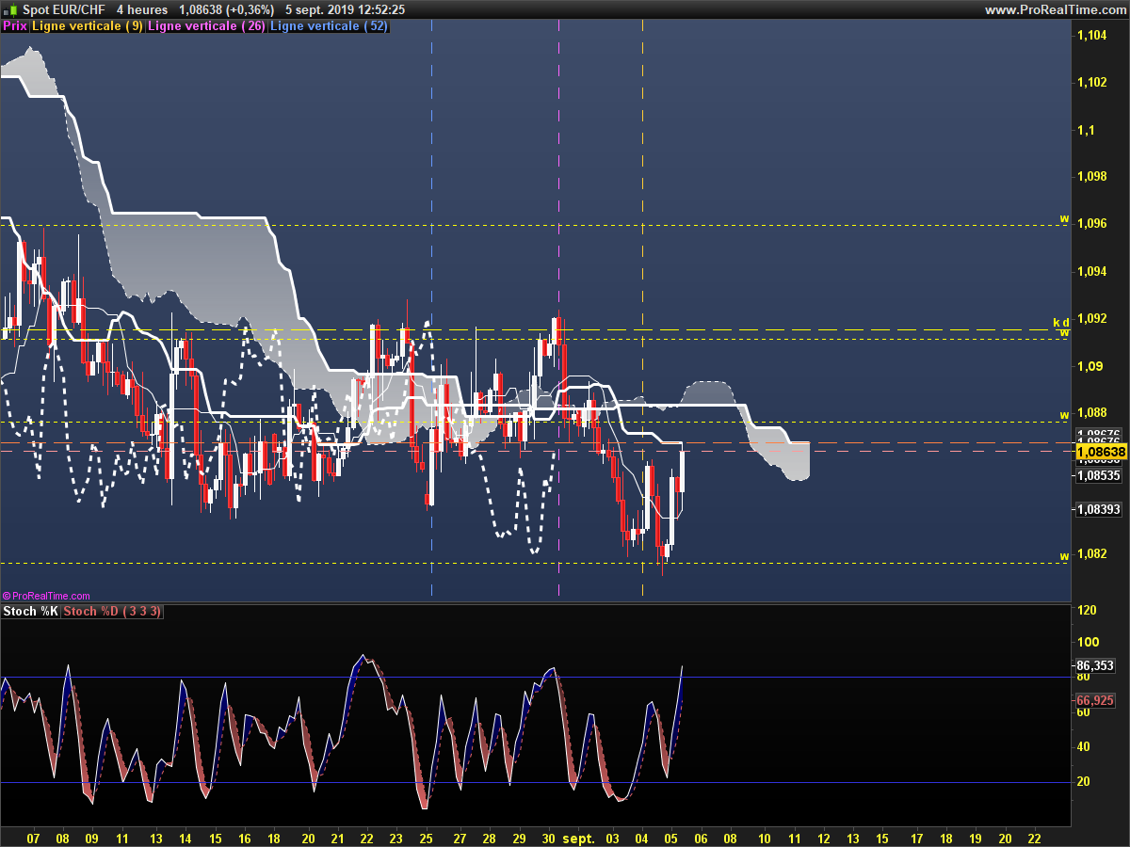Click the 1,08638 (+0,36%) price quote
Viewport: 1130px width, 847px height.
(x=227, y=9)
